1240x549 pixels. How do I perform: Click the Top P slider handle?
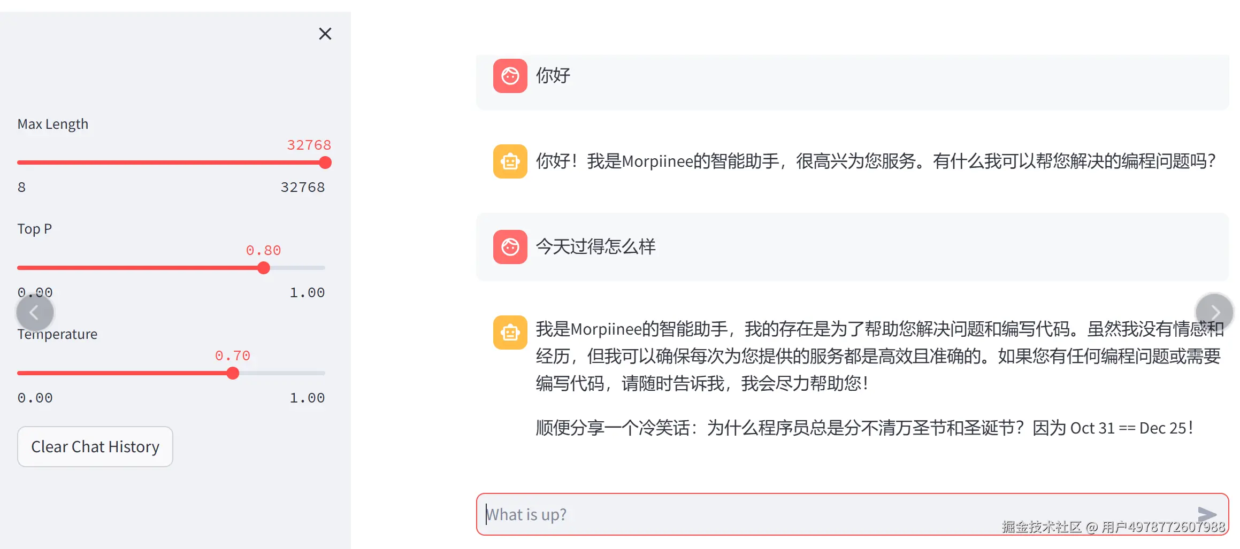point(263,268)
